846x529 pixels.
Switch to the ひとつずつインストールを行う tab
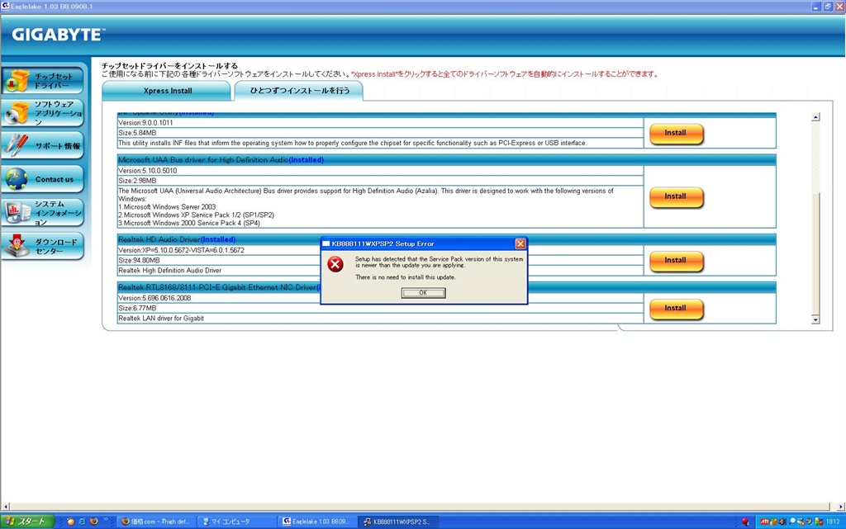point(299,91)
